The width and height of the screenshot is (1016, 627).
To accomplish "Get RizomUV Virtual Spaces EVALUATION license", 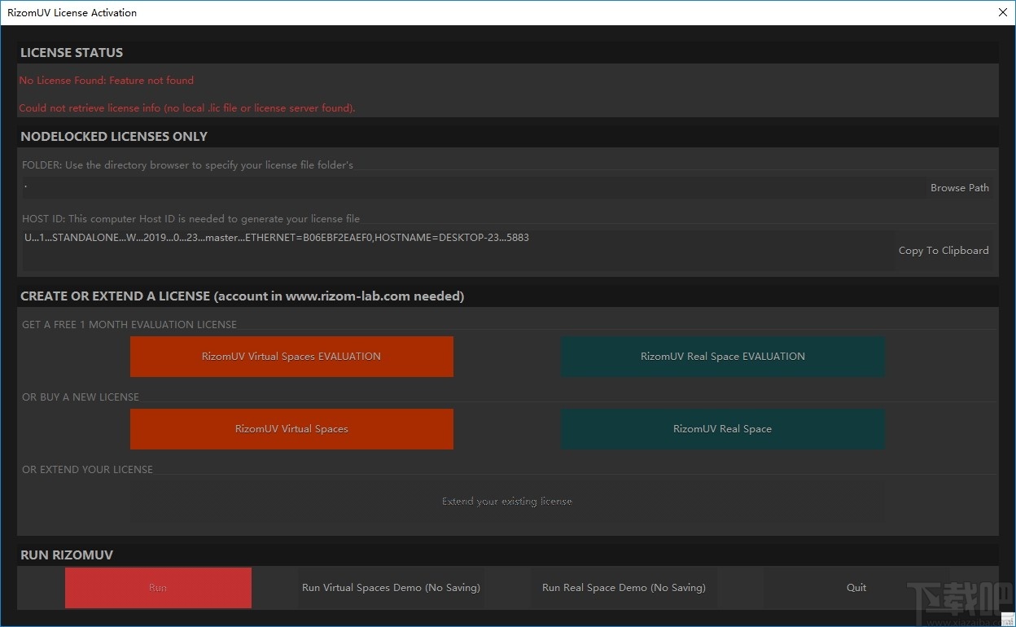I will pyautogui.click(x=291, y=357).
